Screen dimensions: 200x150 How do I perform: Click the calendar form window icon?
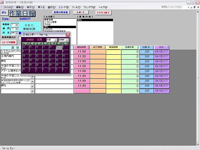(23, 34)
